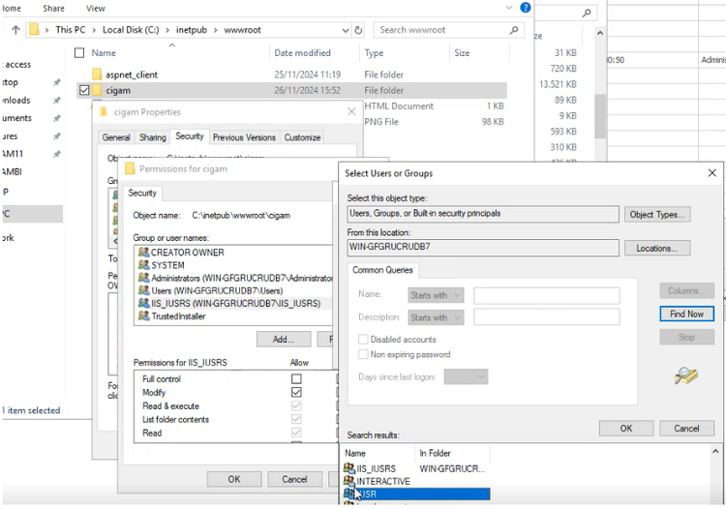Click search magnifier in wwwroot search box
This screenshot has width=726, height=509.
click(513, 30)
